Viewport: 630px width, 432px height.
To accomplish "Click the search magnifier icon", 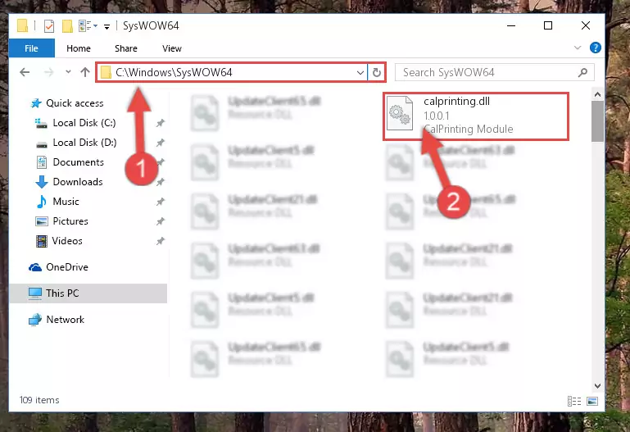I will pos(582,72).
